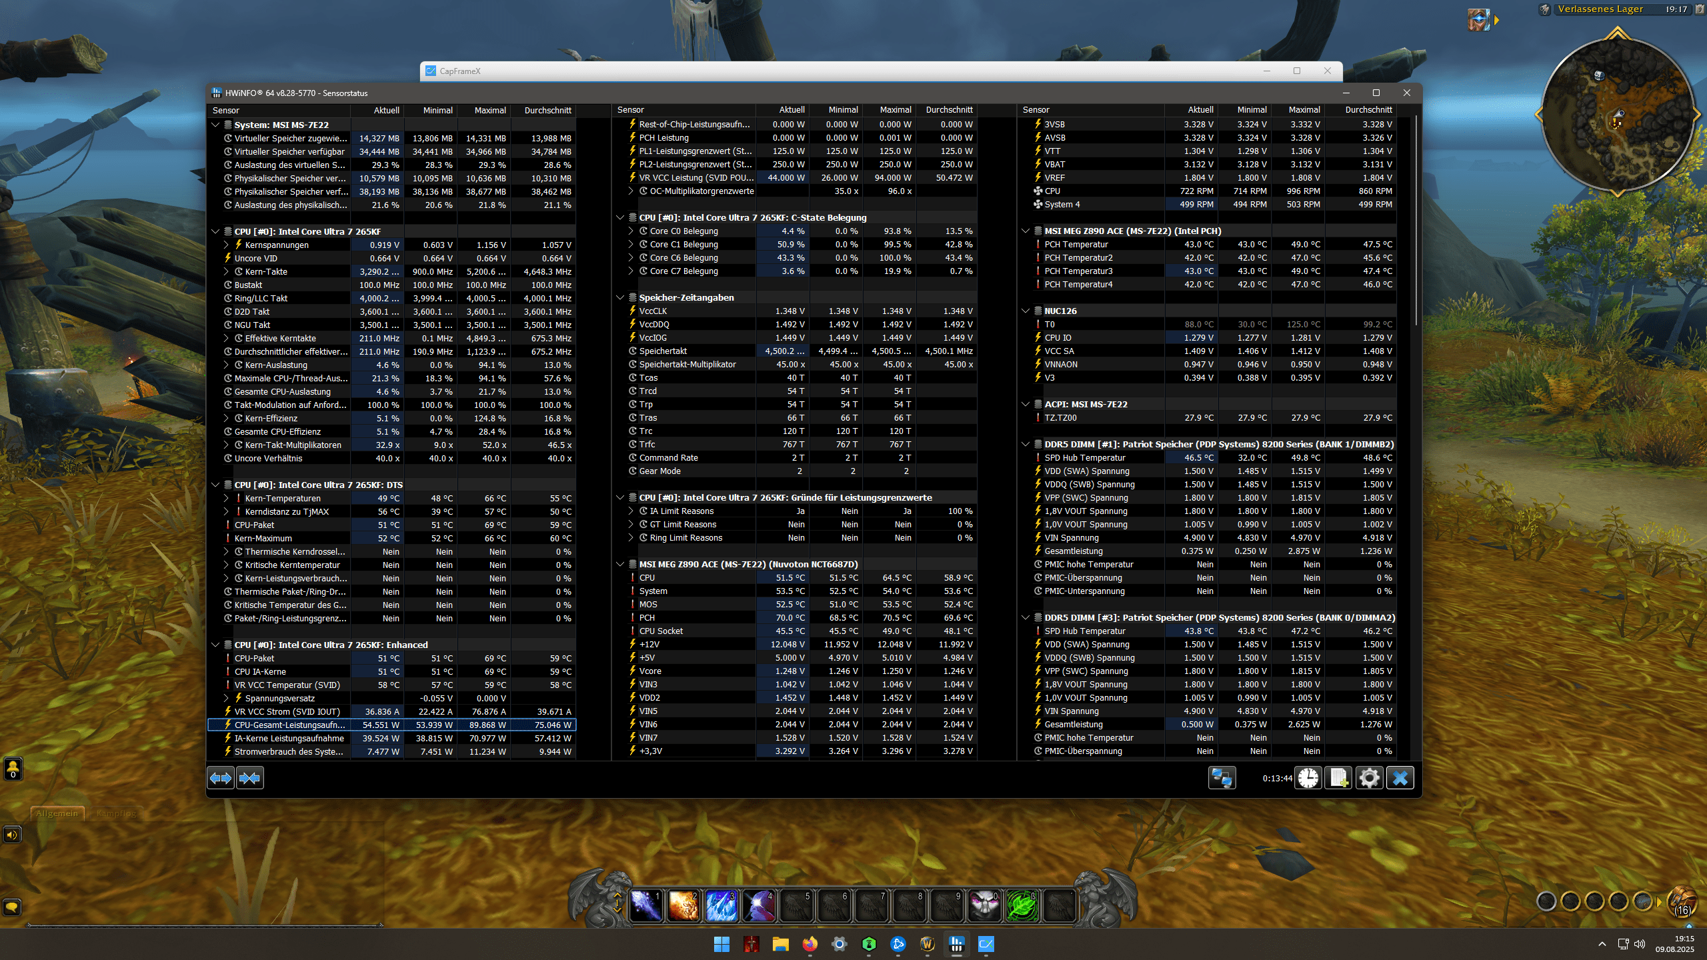Viewport: 1707px width, 960px height.
Task: Click the collapse columns arrows icon
Action: pyautogui.click(x=250, y=778)
